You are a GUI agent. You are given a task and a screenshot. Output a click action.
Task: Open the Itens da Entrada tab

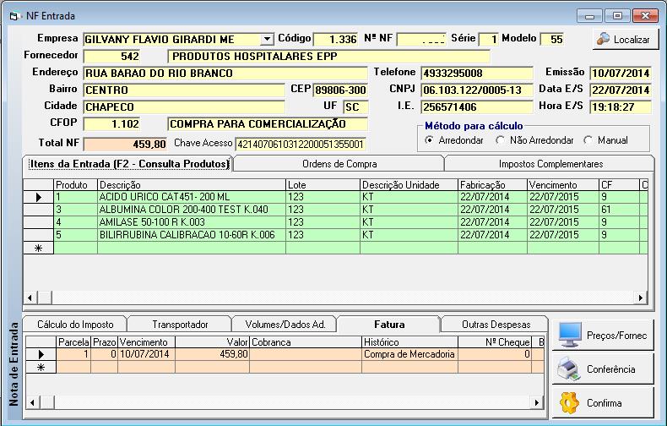pos(129,164)
